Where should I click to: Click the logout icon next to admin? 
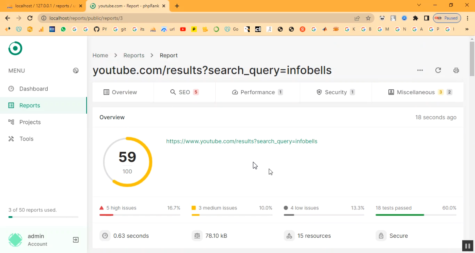76,240
